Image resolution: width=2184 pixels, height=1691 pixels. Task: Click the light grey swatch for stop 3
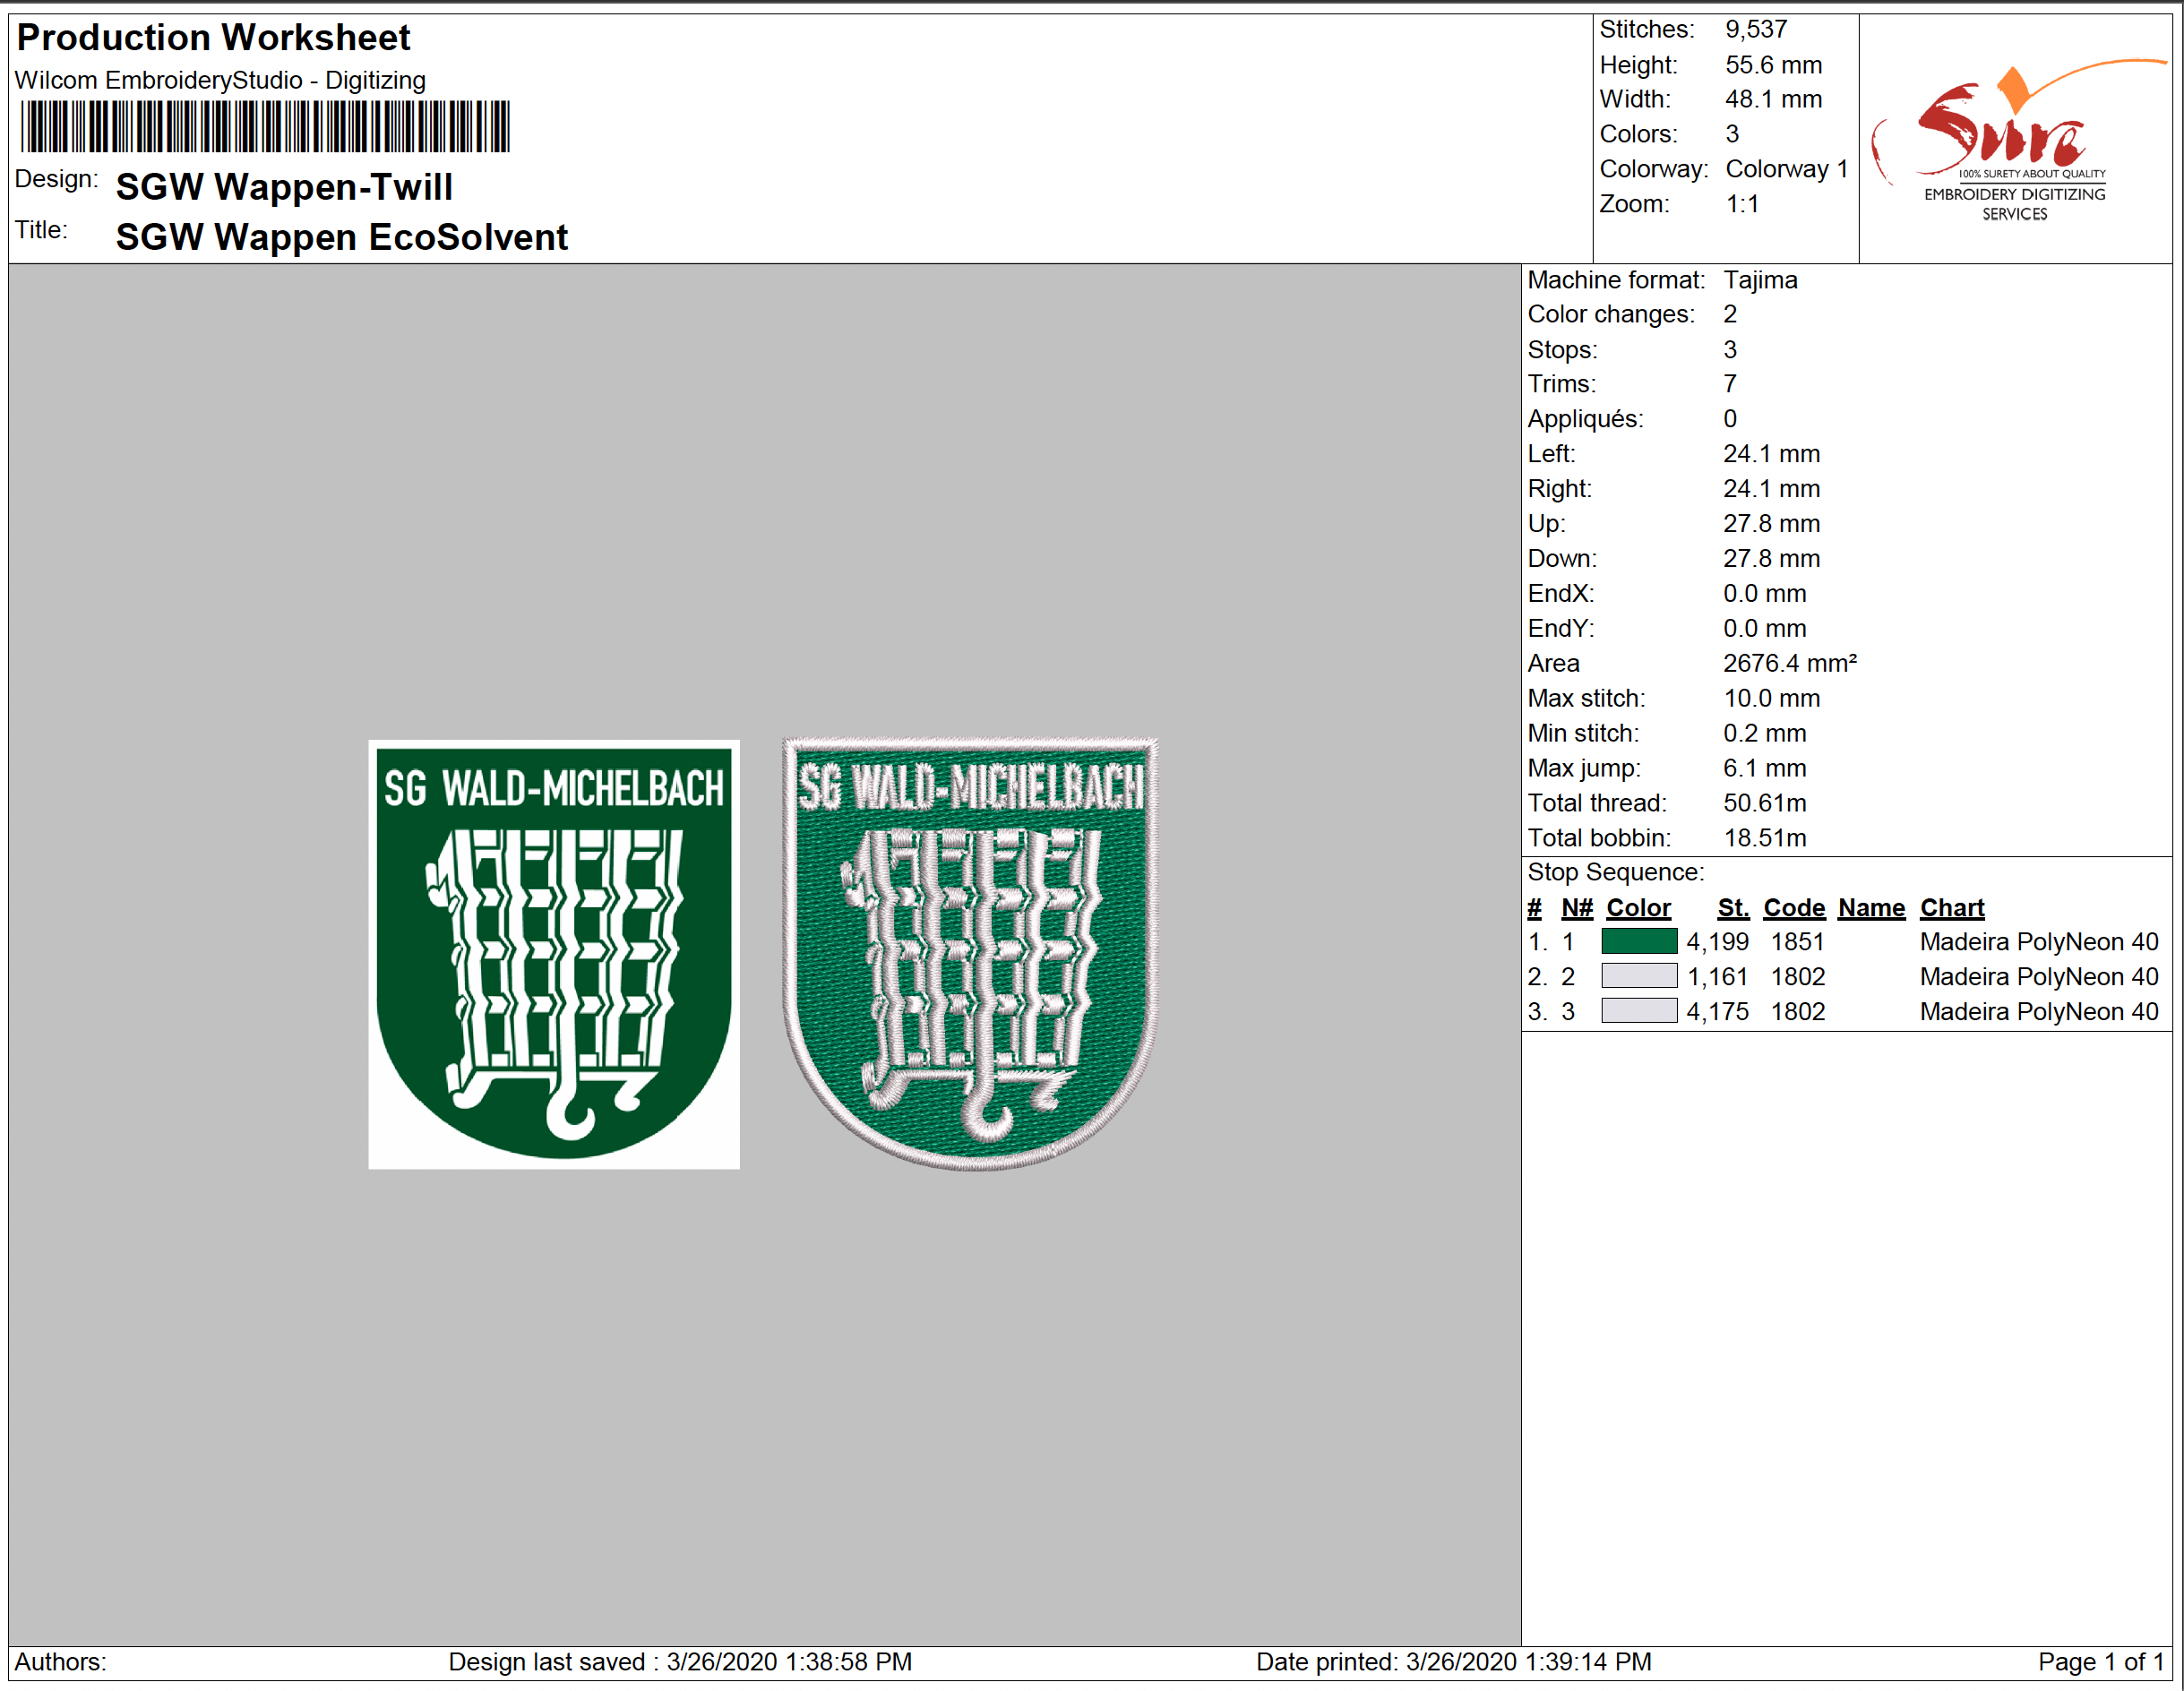(x=1638, y=1012)
